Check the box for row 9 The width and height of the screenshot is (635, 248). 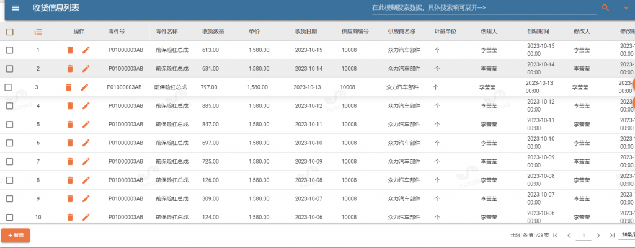(10, 198)
